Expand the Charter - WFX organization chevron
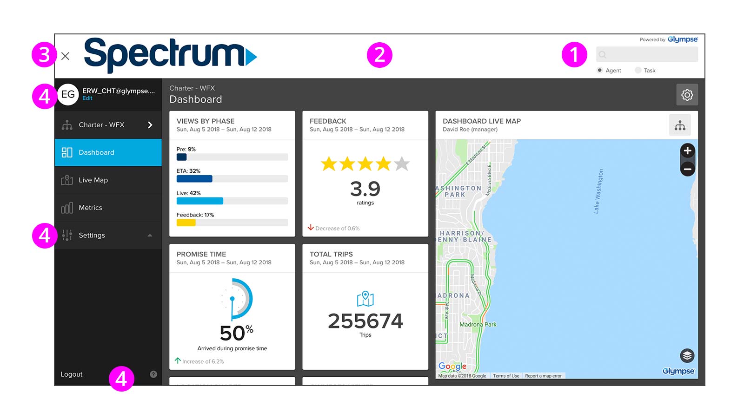 150,125
